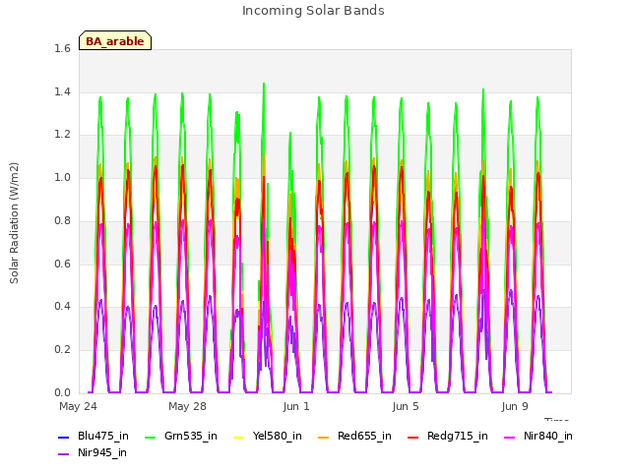The image size is (630, 472).
Task: Click the Jun 1 x-axis tick label
Action: tap(296, 406)
